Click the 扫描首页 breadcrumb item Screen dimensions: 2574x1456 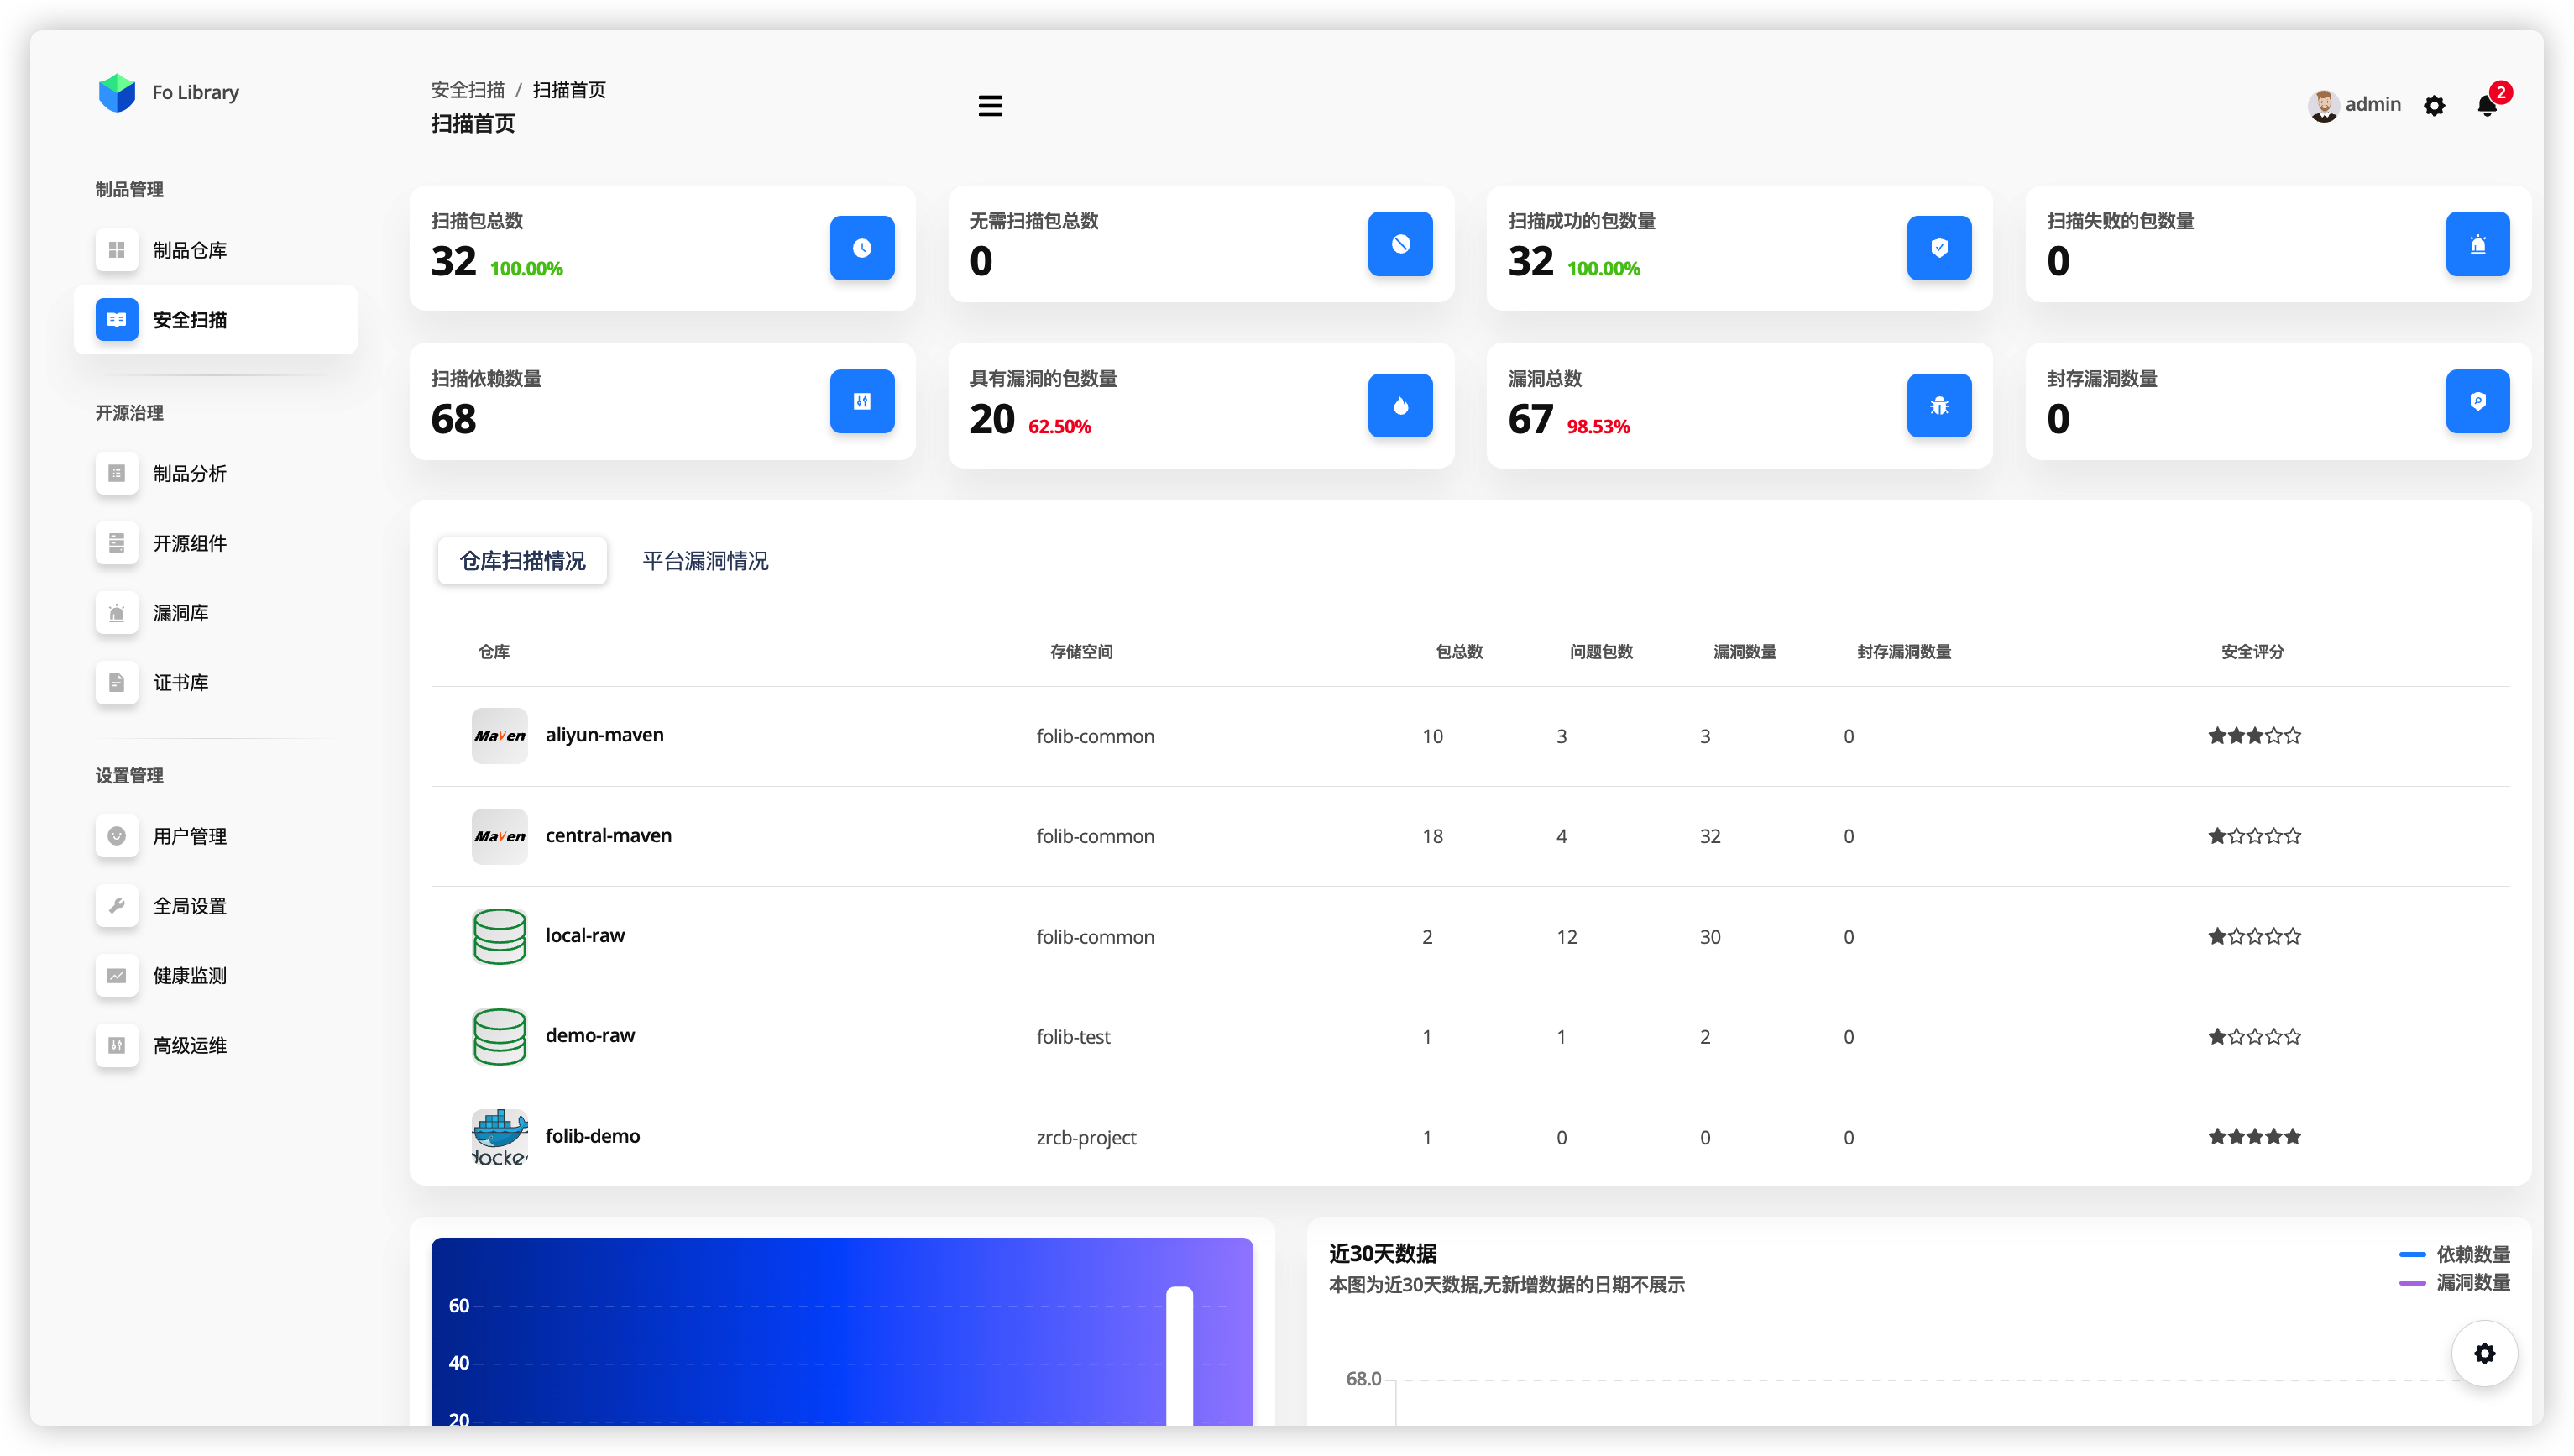click(x=568, y=90)
